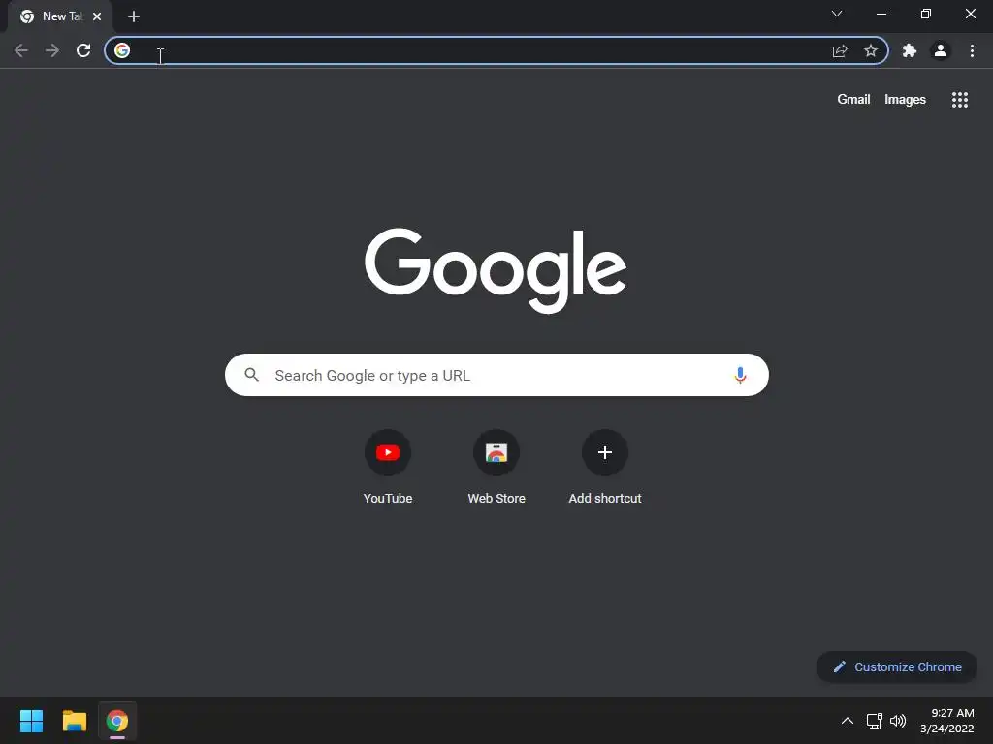
Task: Open volume control in system tray
Action: (x=898, y=721)
